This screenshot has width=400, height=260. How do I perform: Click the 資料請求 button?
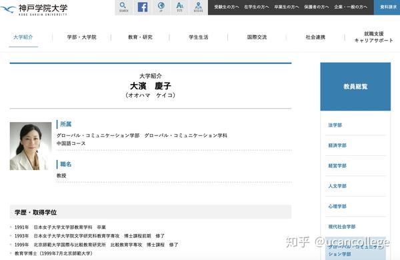[387, 7]
